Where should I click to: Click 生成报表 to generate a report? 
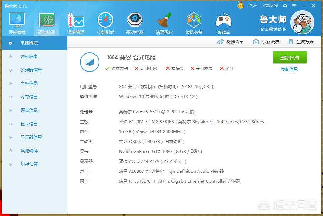tap(301, 42)
